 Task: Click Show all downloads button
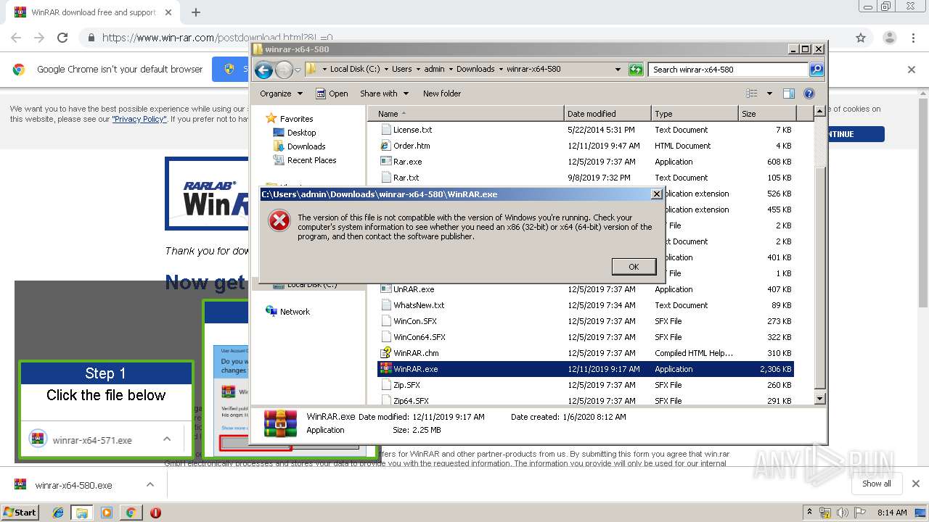[876, 484]
